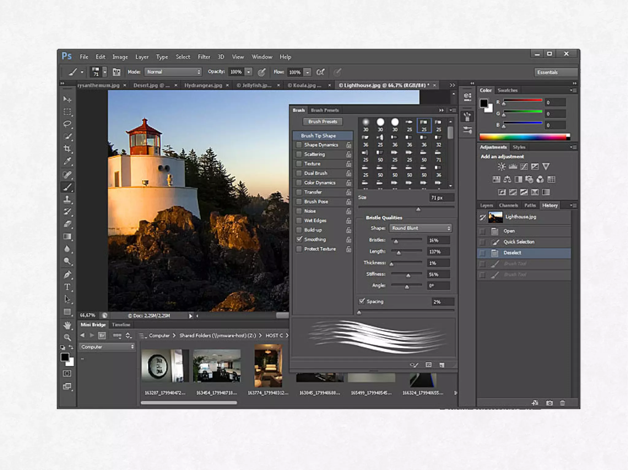
Task: Select the Eyedropper tool
Action: (67, 161)
